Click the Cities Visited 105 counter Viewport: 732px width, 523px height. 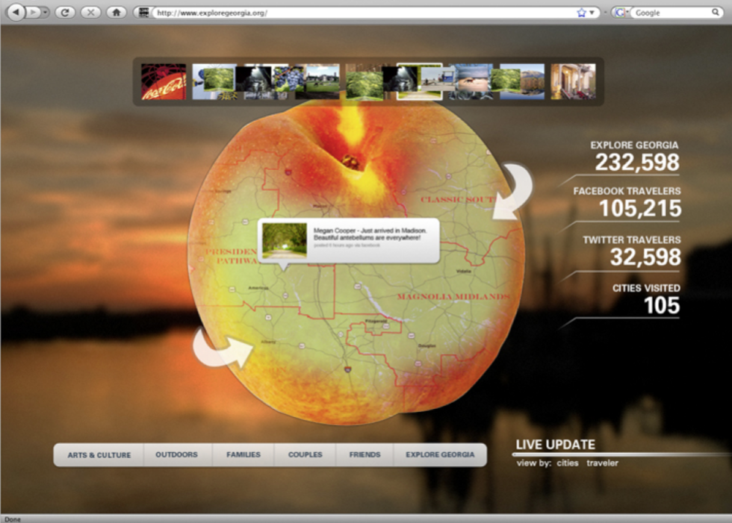[647, 300]
